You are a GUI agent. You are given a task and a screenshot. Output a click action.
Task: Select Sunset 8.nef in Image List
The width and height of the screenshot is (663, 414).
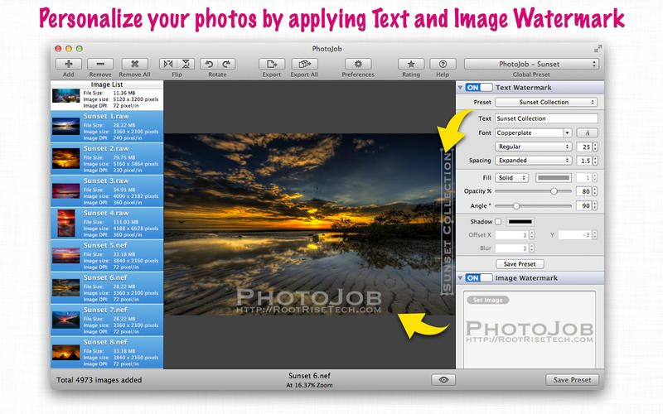(x=107, y=353)
